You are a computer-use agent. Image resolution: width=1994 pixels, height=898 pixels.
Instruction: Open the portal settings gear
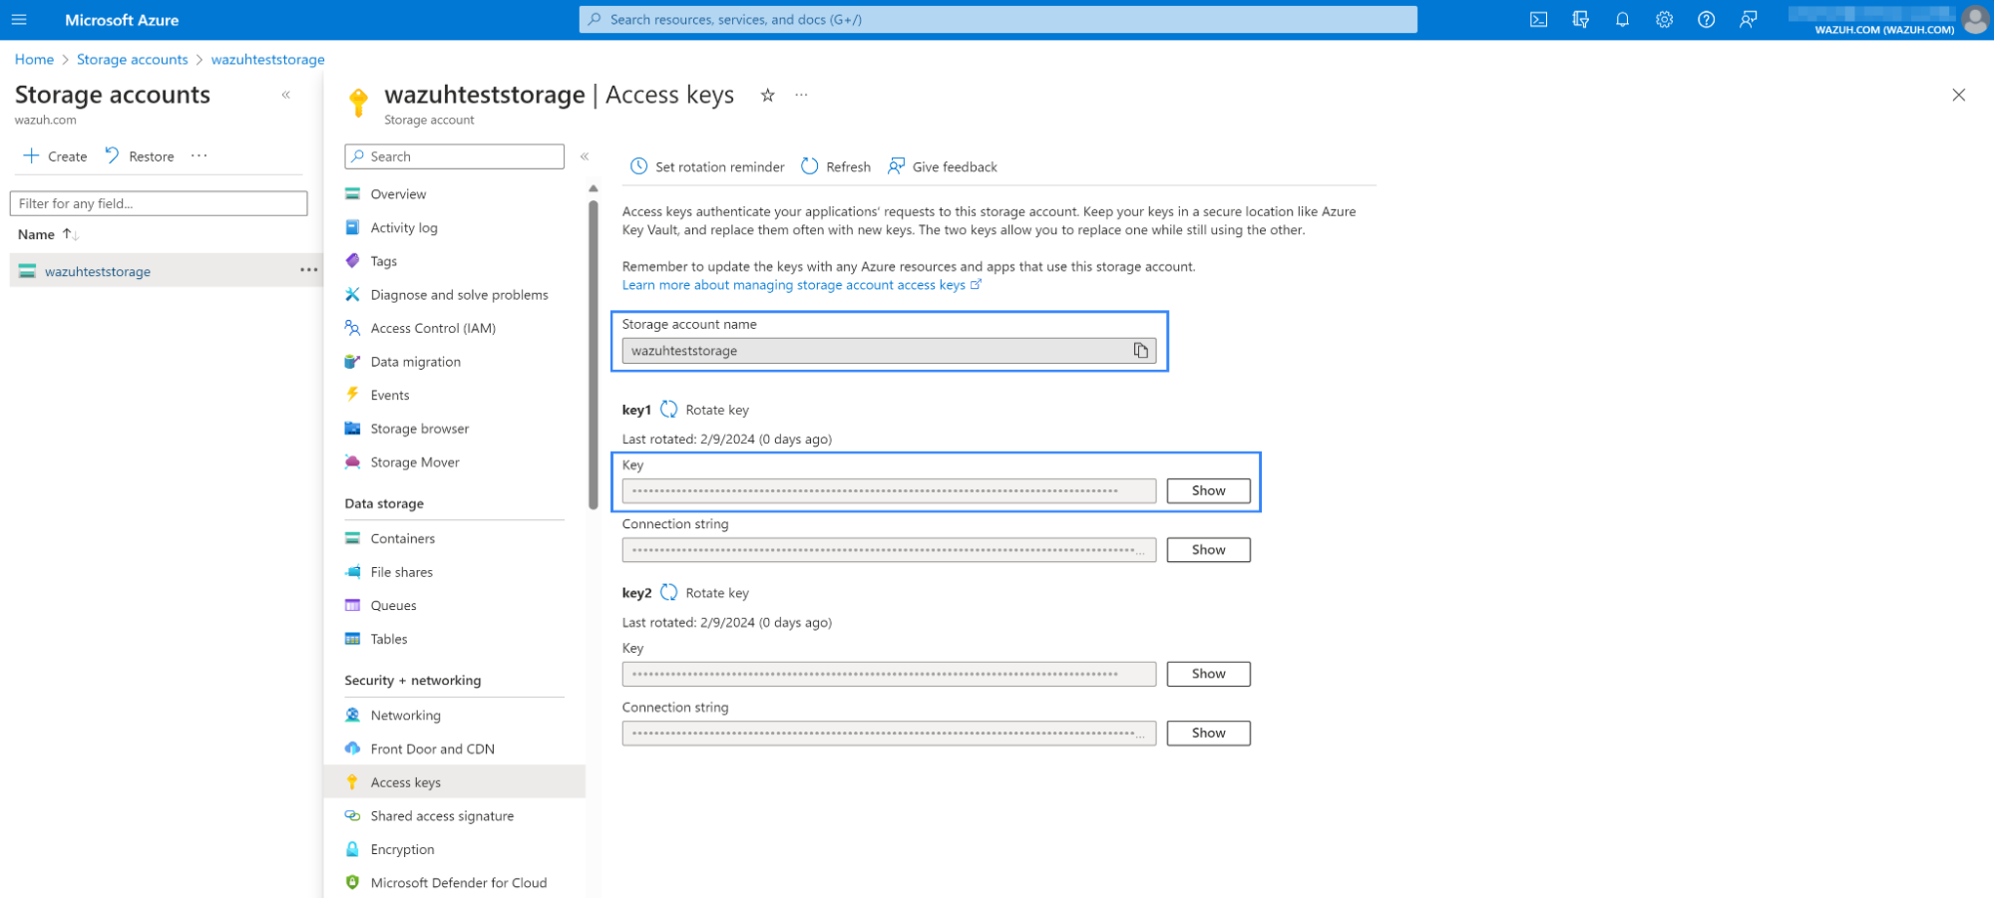pyautogui.click(x=1664, y=20)
